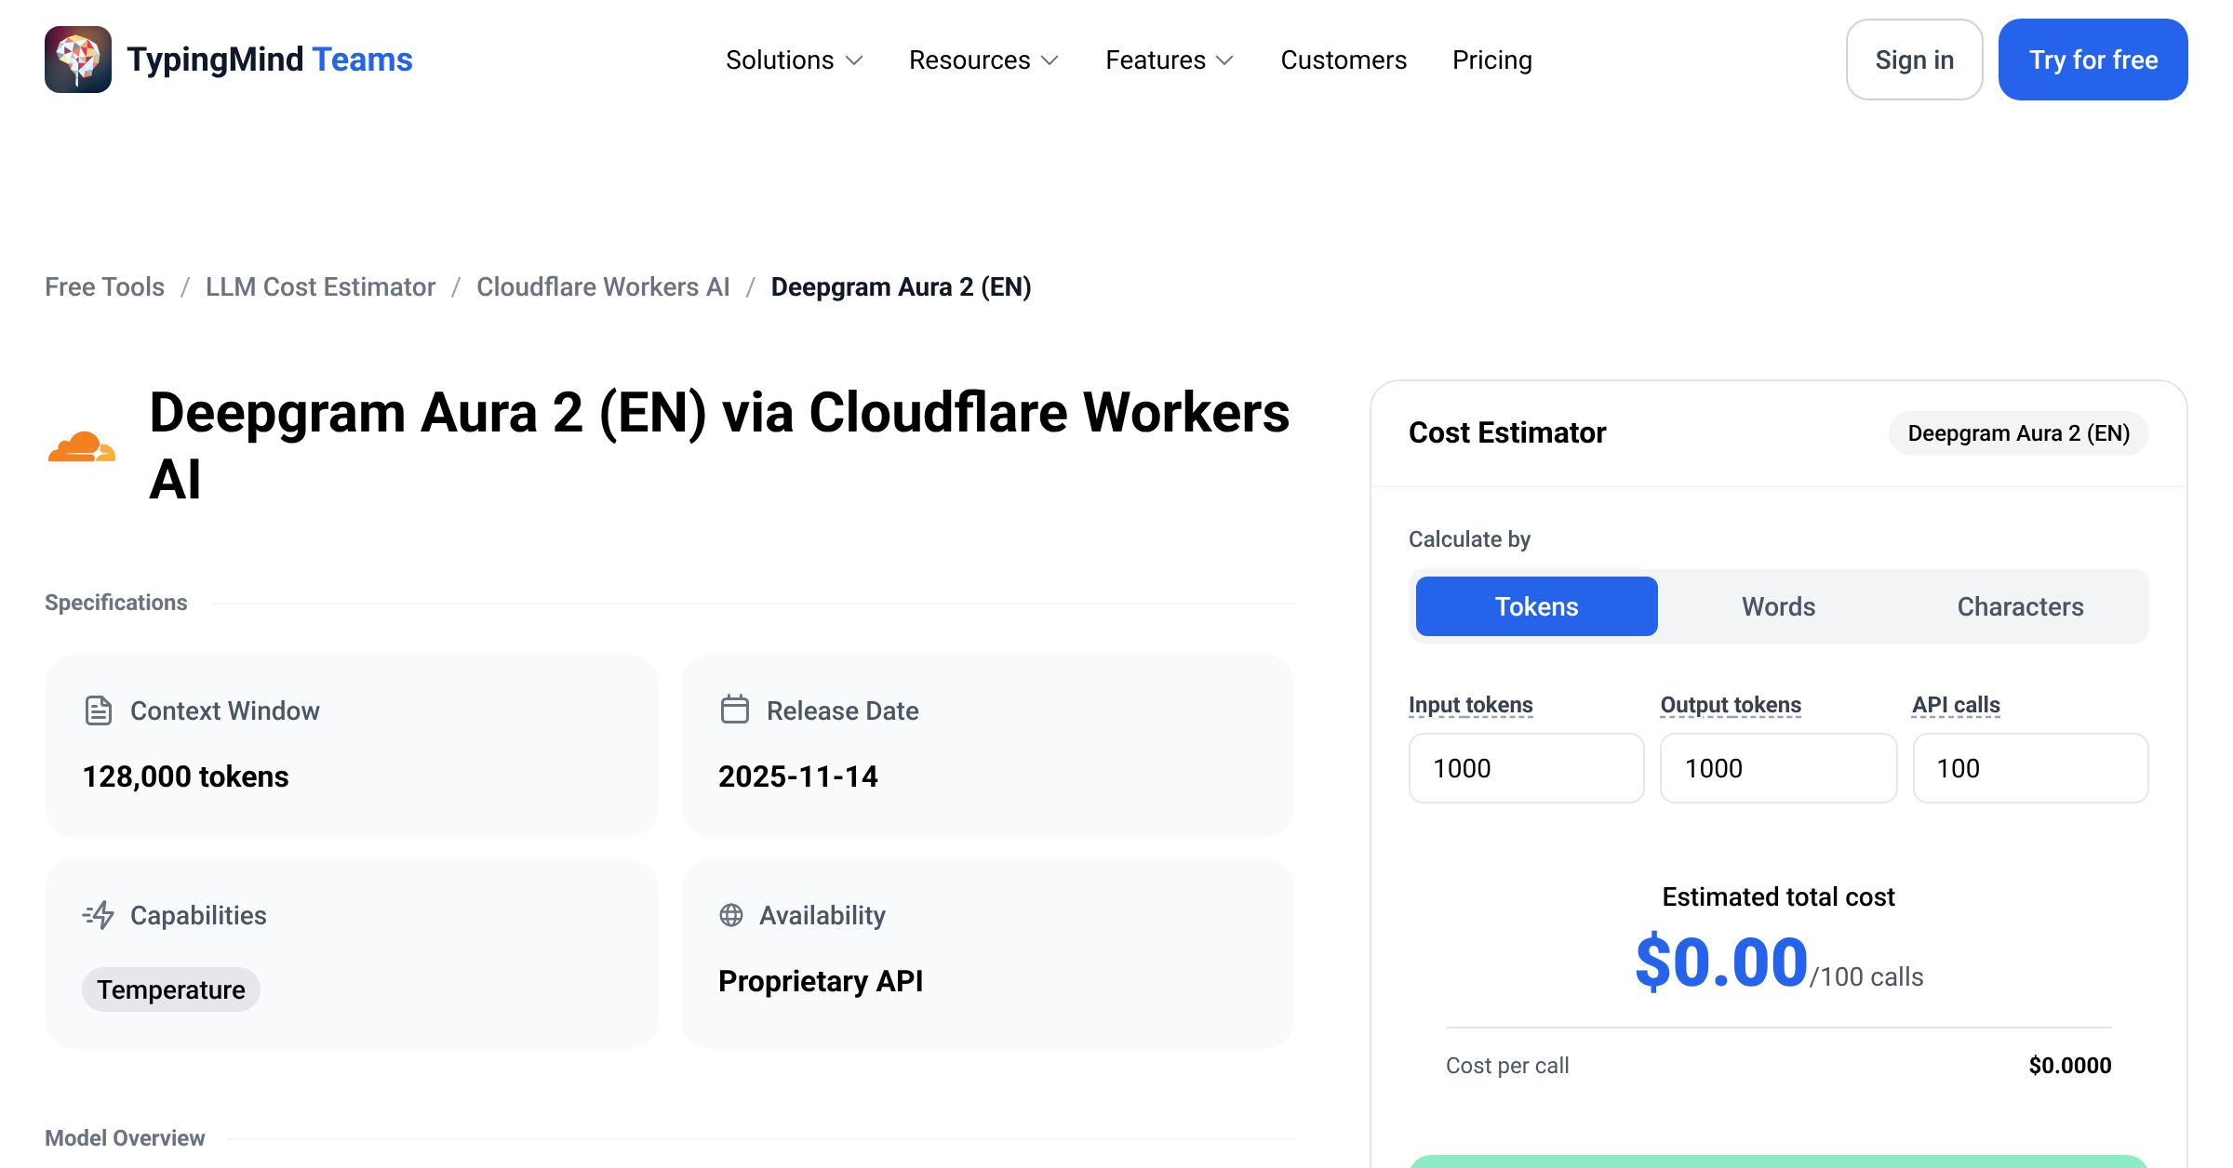The image size is (2233, 1168).
Task: Click the 128,000 tokens value
Action: pos(186,776)
